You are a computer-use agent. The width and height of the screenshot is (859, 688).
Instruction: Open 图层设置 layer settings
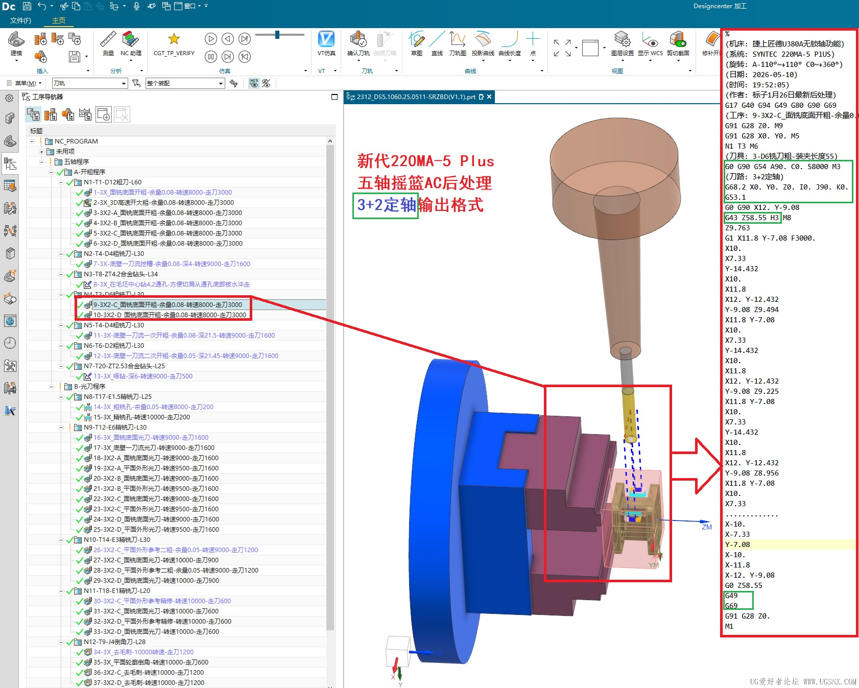pos(622,39)
